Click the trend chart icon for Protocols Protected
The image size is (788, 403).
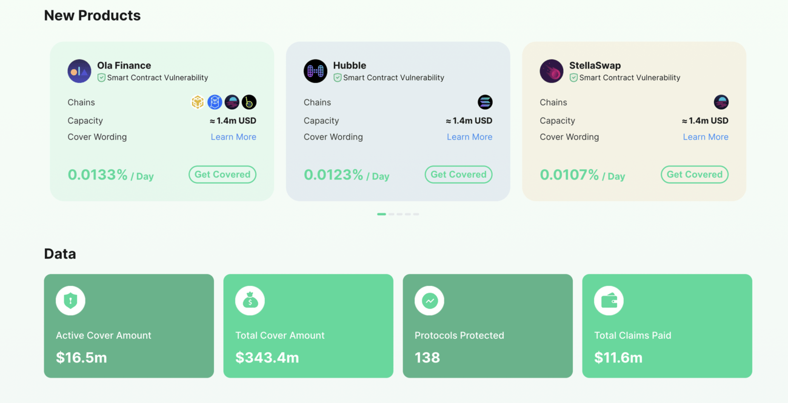click(x=429, y=301)
